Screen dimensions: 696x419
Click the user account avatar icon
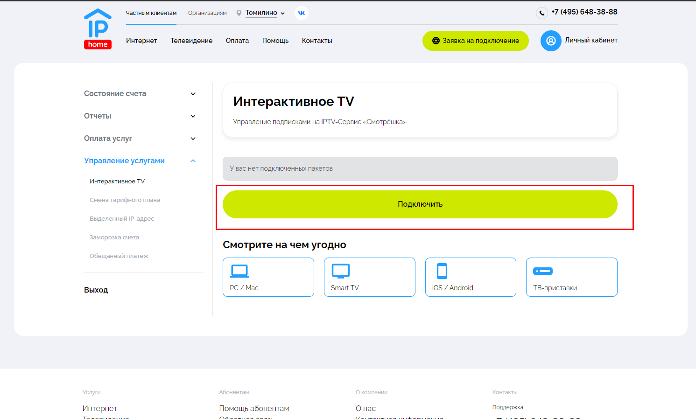(551, 41)
